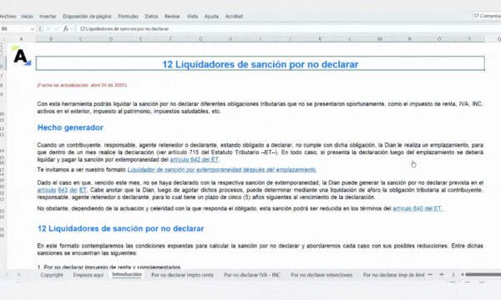Click the Actualícese A logo
This screenshot has width=501, height=300.
coord(22,56)
